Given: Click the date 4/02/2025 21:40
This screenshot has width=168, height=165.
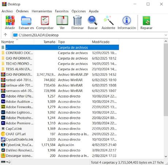Looking at the screenshot, I should 104,145.
